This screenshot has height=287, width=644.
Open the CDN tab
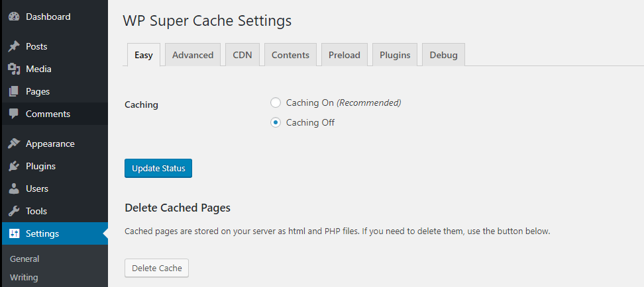click(x=242, y=55)
